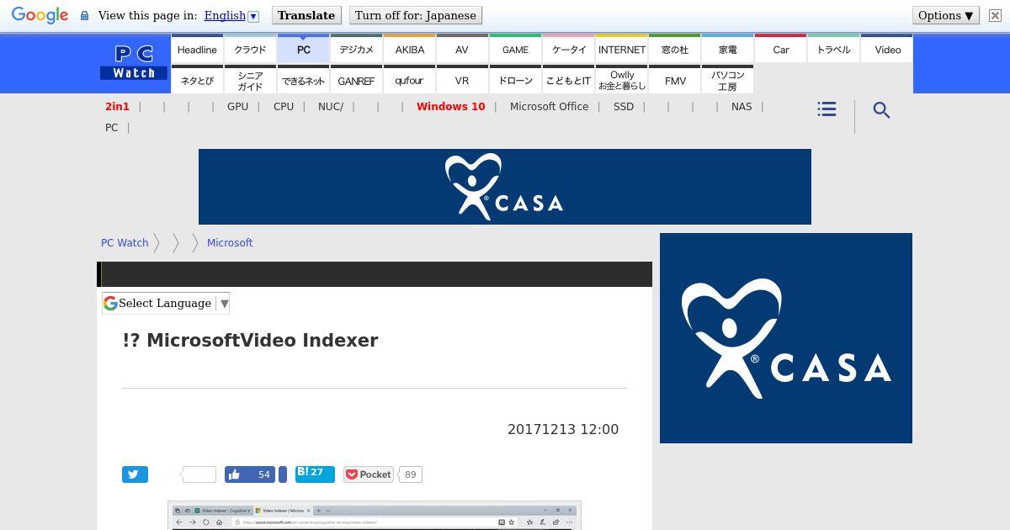Follow the SSD topic link

pyautogui.click(x=624, y=106)
